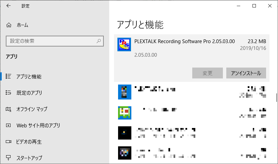Select the オフライン マップ map icon
The width and height of the screenshot is (278, 164).
point(8,109)
